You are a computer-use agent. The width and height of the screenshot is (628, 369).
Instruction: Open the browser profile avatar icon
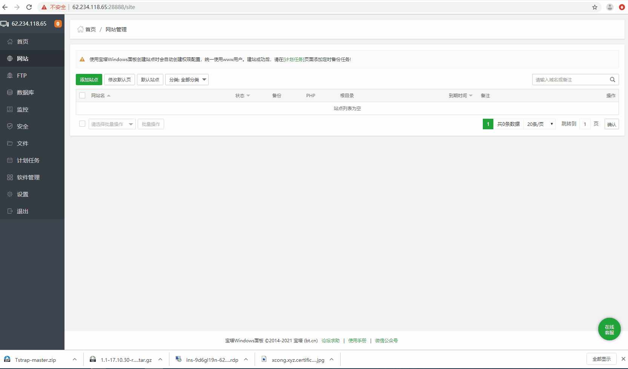610,7
